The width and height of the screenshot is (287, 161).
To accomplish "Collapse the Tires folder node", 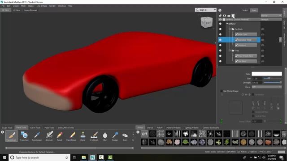I will 230,51.
